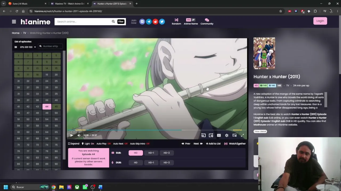Screen dimensions: 341x191
Task: Open the Hunter x Hunter poster thumbnail
Action: pyautogui.click(x=264, y=53)
